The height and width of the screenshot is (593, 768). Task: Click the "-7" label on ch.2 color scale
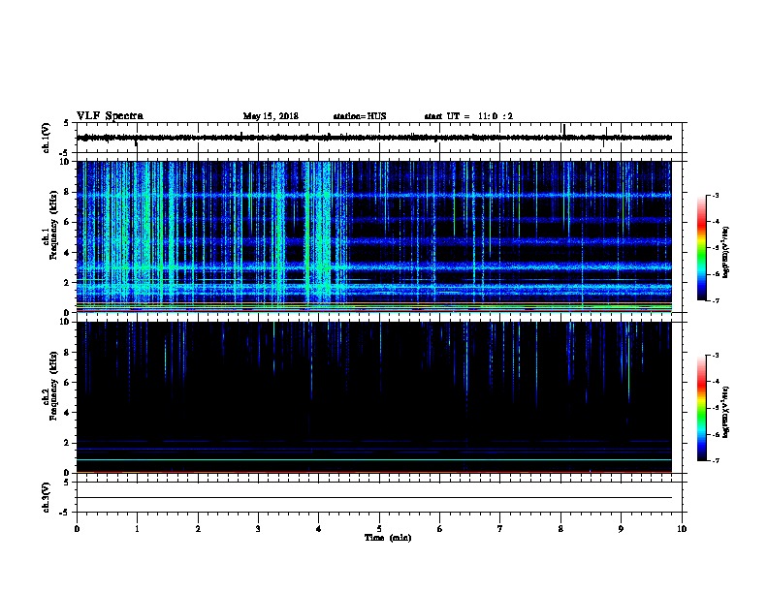click(x=715, y=460)
